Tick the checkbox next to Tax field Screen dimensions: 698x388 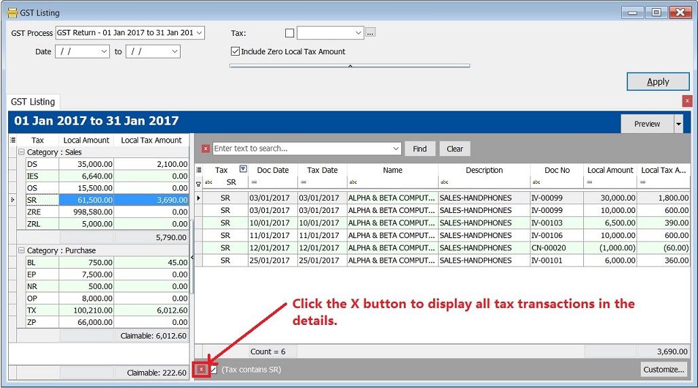(290, 33)
